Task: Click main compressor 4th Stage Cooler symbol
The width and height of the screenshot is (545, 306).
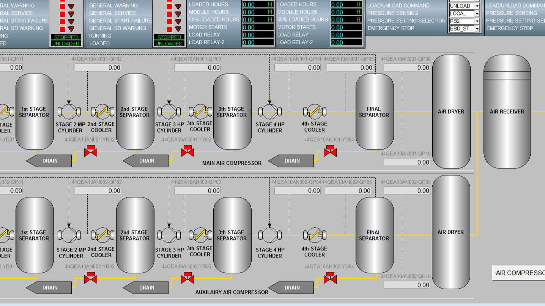Action: point(315,111)
